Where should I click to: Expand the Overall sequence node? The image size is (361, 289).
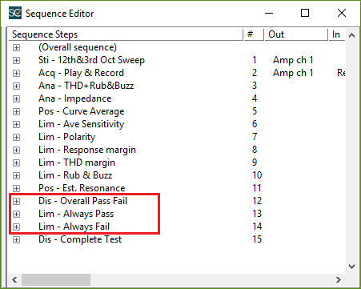(x=16, y=47)
